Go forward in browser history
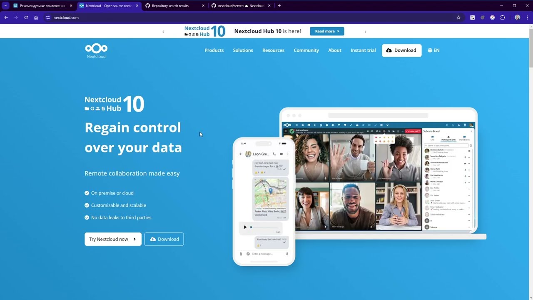The height and width of the screenshot is (300, 533). coord(16,17)
